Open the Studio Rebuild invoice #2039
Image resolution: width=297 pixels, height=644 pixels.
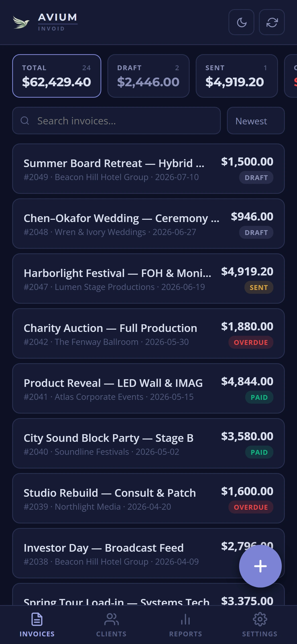148,498
